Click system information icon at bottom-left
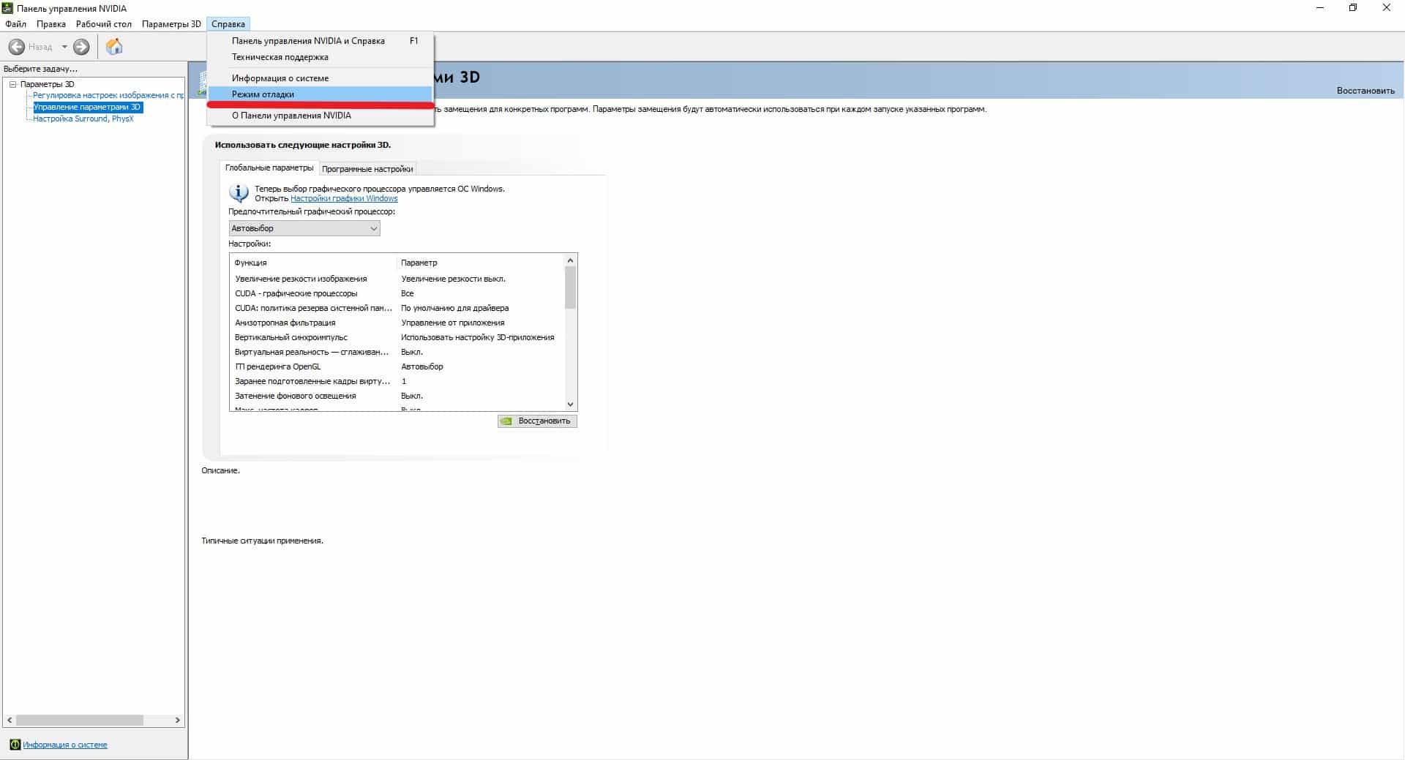 (x=15, y=745)
